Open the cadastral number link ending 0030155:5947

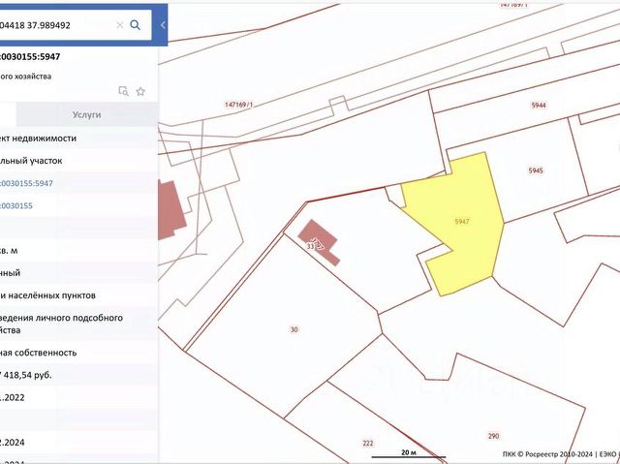point(26,183)
